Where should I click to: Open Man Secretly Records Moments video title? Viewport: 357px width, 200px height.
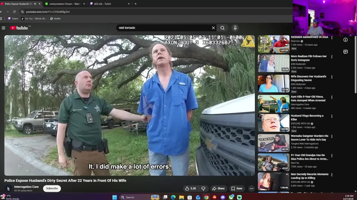pos(310,176)
